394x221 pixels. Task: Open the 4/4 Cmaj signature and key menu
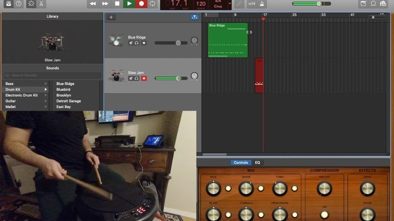coord(218,4)
